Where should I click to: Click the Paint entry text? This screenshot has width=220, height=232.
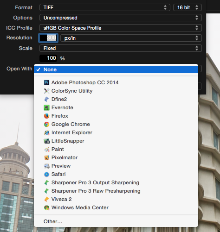[x=58, y=149]
